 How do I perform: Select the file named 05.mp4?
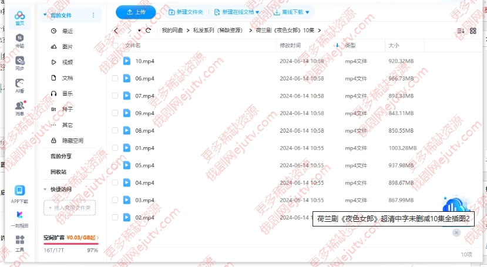(145, 165)
